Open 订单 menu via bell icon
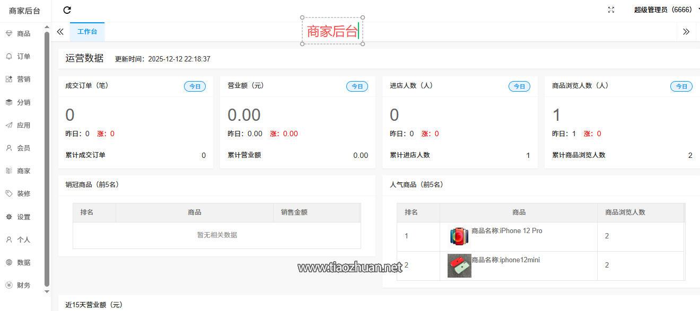Viewport: 700px width, 311px height. pos(9,56)
